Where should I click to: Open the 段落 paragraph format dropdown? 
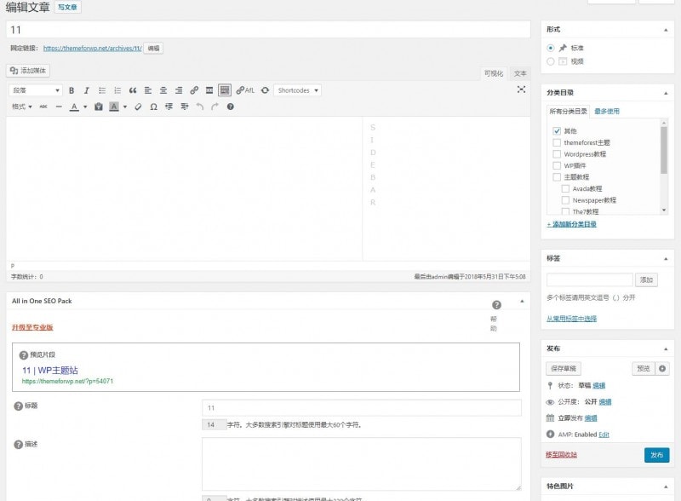tap(35, 90)
